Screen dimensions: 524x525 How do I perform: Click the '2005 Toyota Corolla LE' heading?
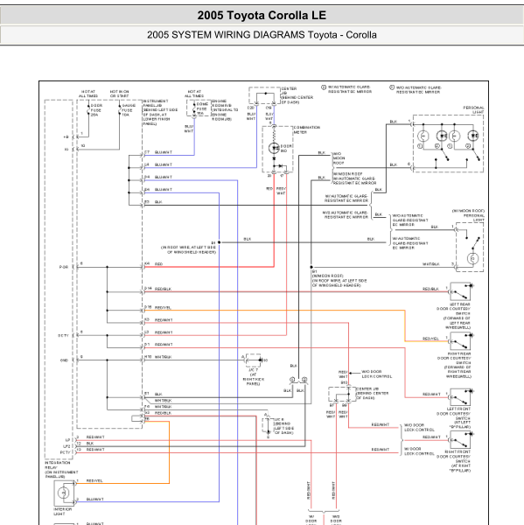[262, 16]
